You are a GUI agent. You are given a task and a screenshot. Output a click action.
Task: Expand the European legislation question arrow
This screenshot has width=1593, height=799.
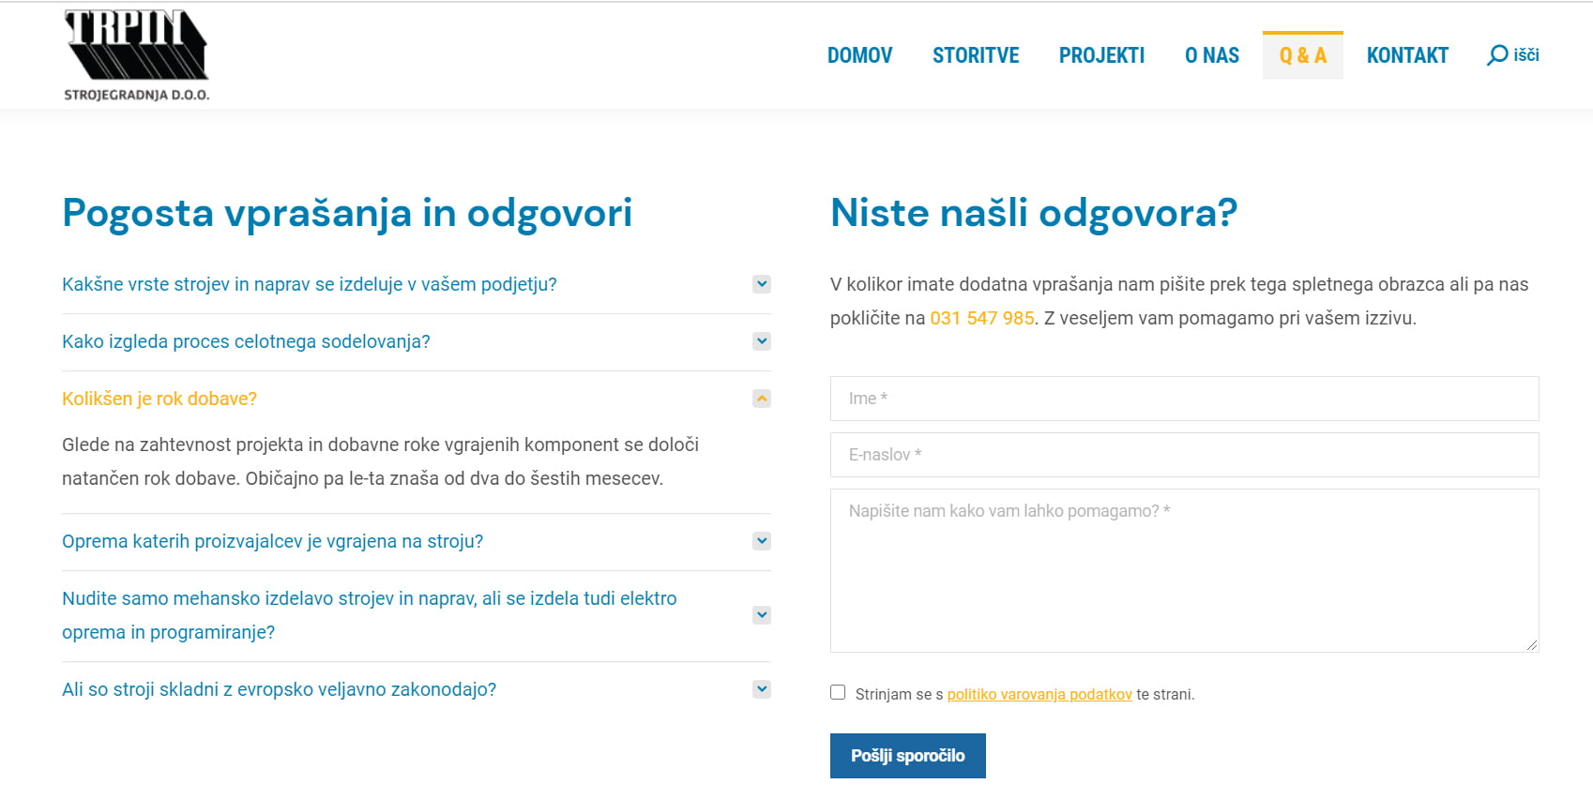click(x=762, y=689)
